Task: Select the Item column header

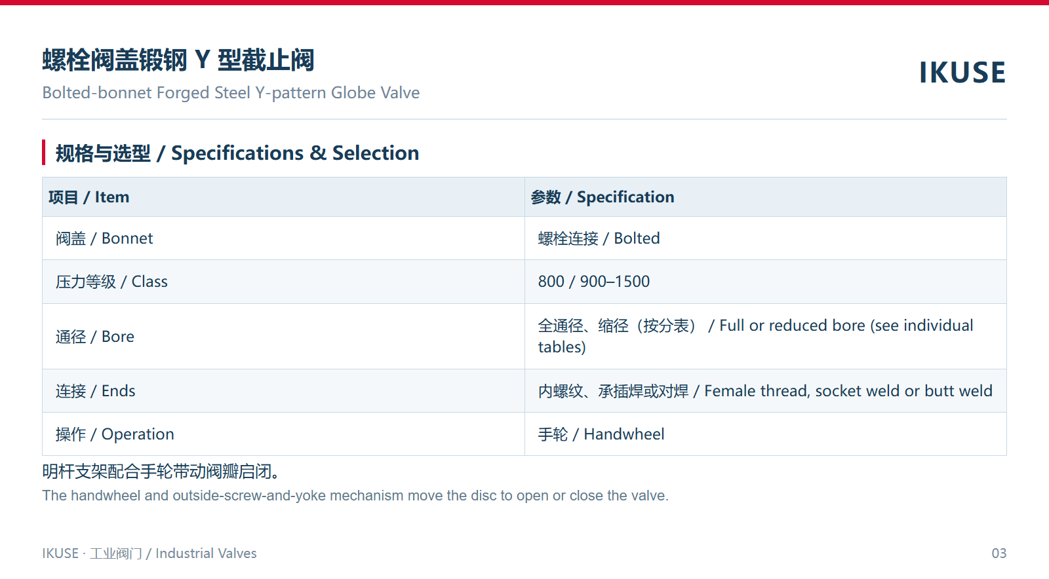Action: pyautogui.click(x=283, y=197)
